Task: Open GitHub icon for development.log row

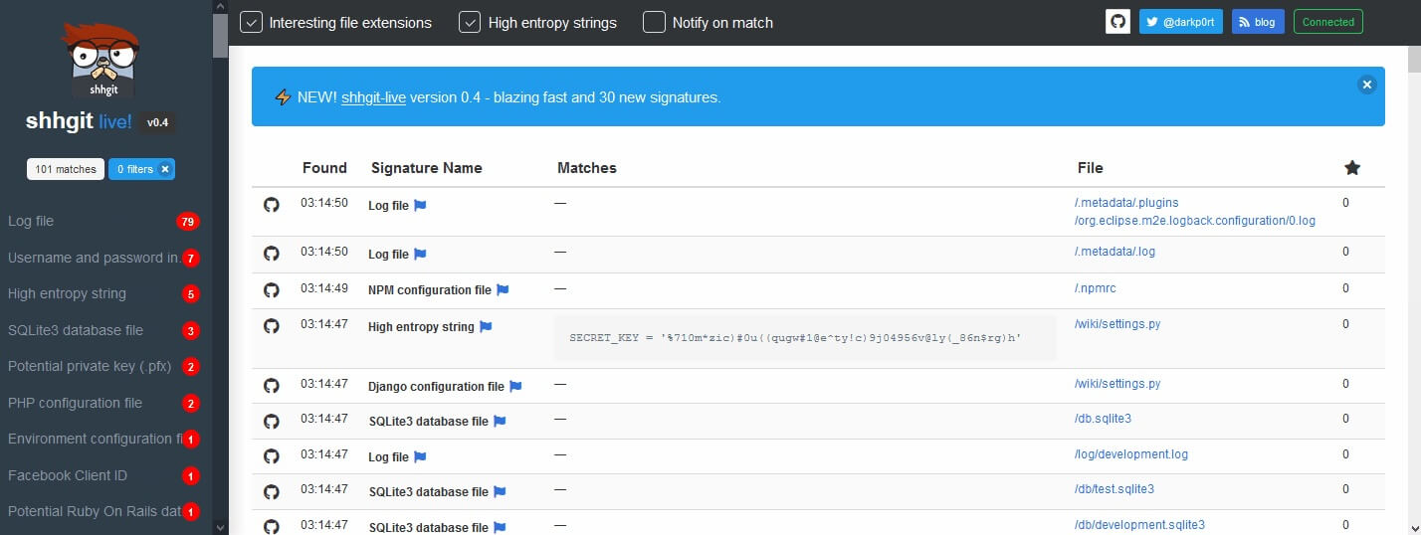Action: (x=271, y=455)
